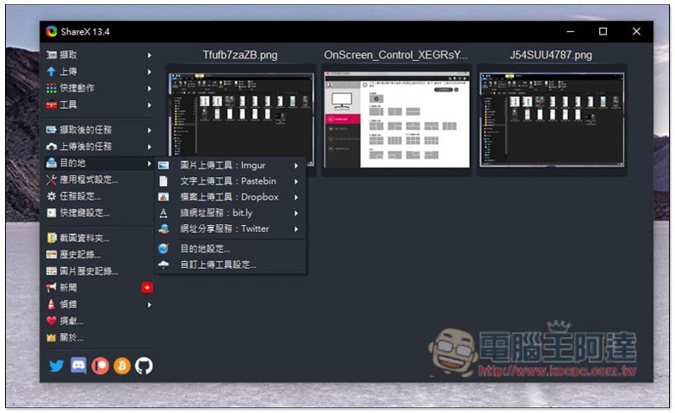Viewport: 675px width, 413px height.
Task: Open 目的地設定... menu entry
Action: tap(230, 249)
